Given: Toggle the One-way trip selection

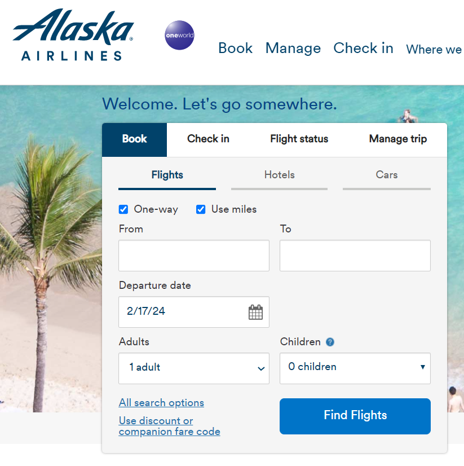Looking at the screenshot, I should click(123, 209).
